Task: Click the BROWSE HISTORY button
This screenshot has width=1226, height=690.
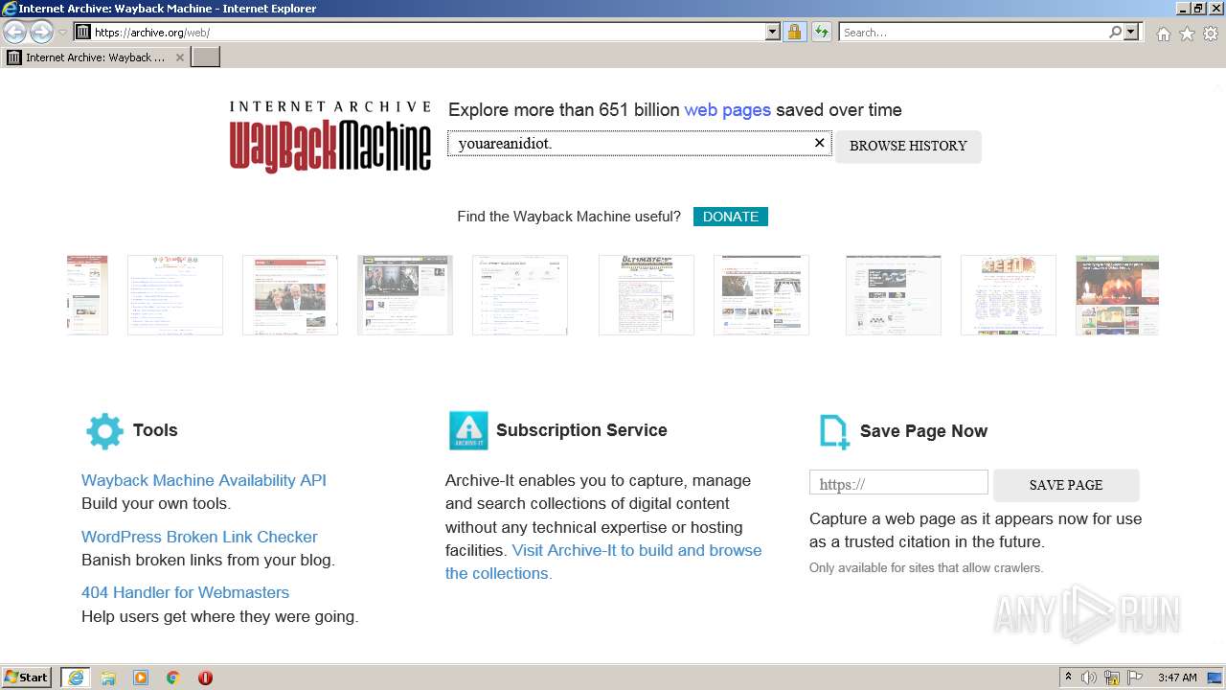Action: point(908,146)
